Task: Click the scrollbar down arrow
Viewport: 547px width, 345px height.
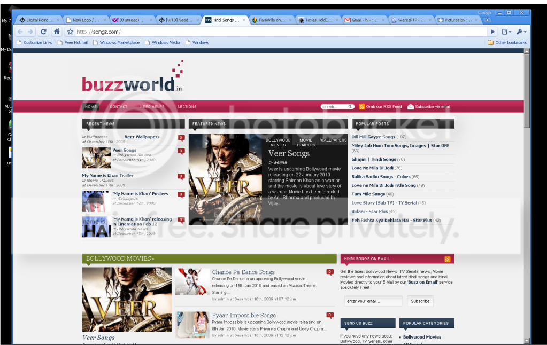Action: point(527,341)
